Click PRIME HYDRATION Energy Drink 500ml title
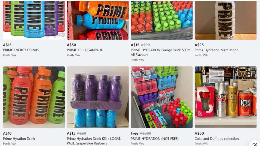 click(161, 52)
